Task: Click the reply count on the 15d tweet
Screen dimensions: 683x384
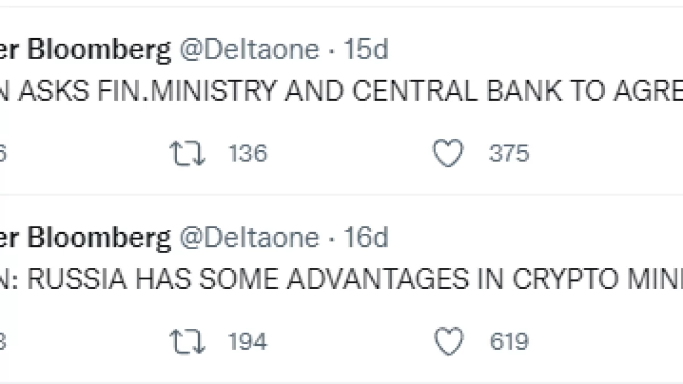Action: (3, 154)
